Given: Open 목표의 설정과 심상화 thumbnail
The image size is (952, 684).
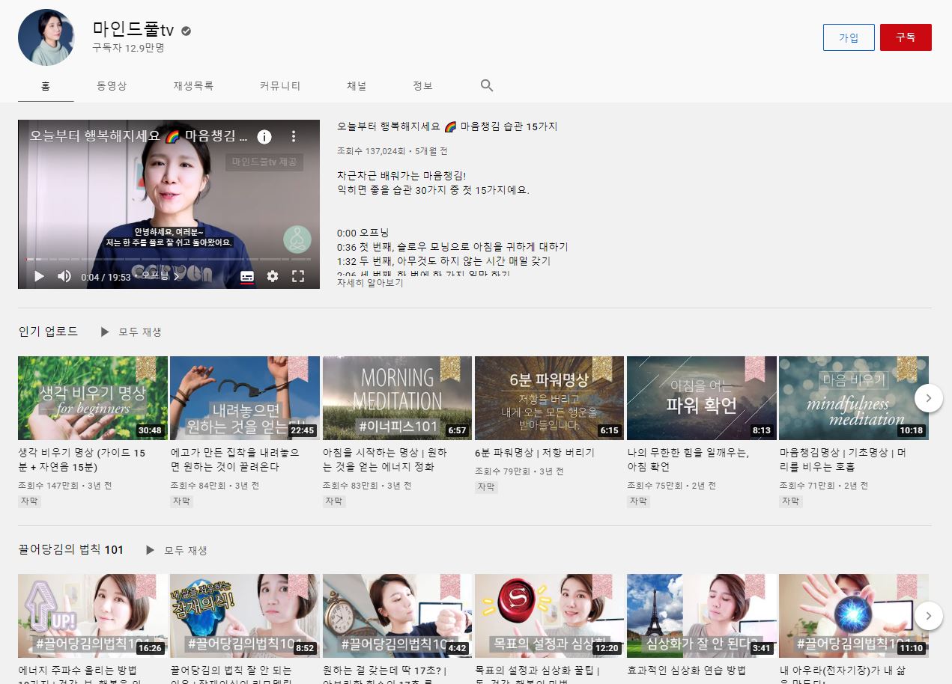Looking at the screenshot, I should coord(550,616).
